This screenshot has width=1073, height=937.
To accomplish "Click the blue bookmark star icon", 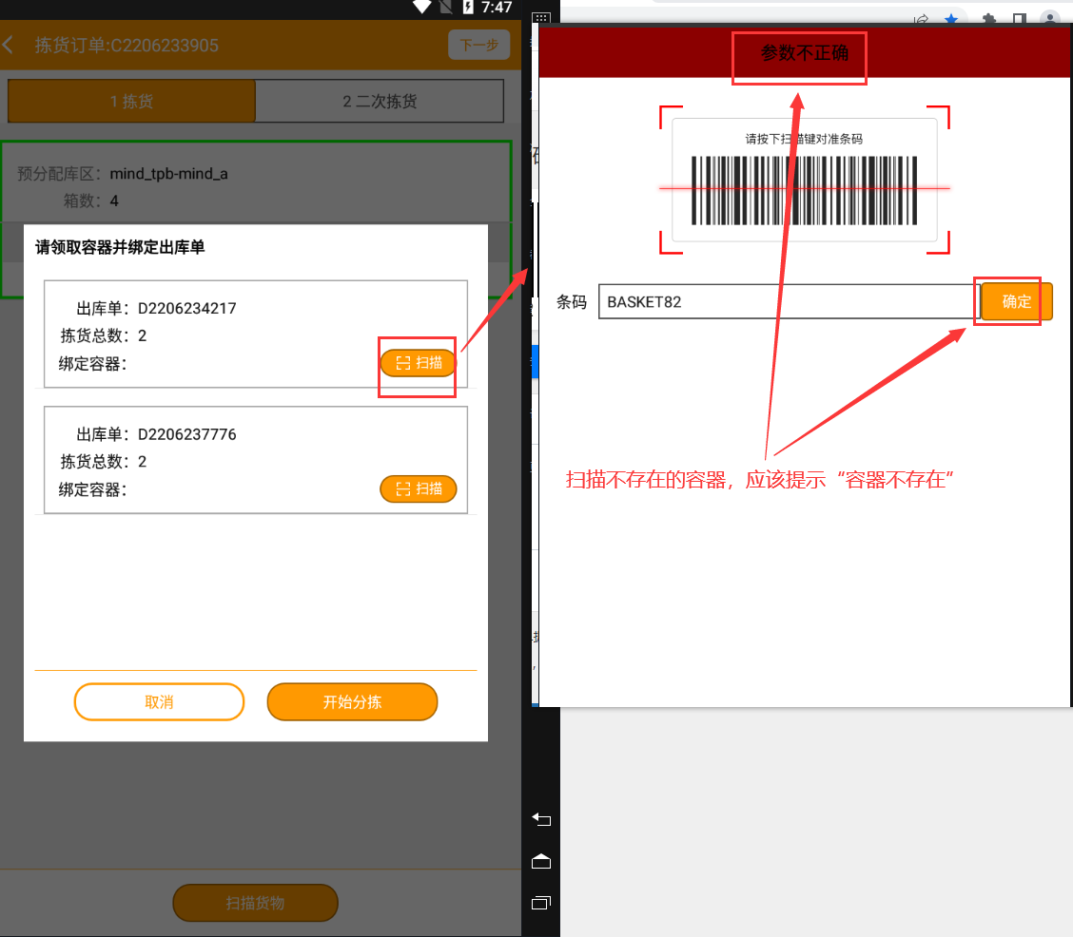I will [x=949, y=19].
